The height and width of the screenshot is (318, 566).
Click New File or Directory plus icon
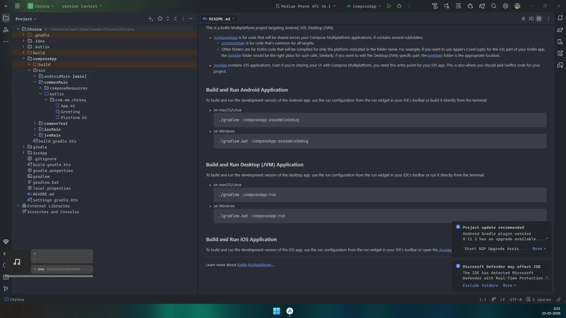click(150, 19)
